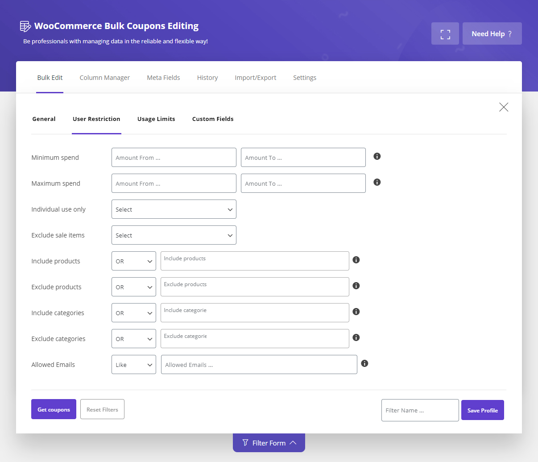The image size is (538, 462).
Task: Focus the Include categories search field
Action: click(255, 313)
